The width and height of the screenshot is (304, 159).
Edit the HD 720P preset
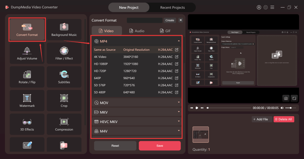(x=177, y=71)
